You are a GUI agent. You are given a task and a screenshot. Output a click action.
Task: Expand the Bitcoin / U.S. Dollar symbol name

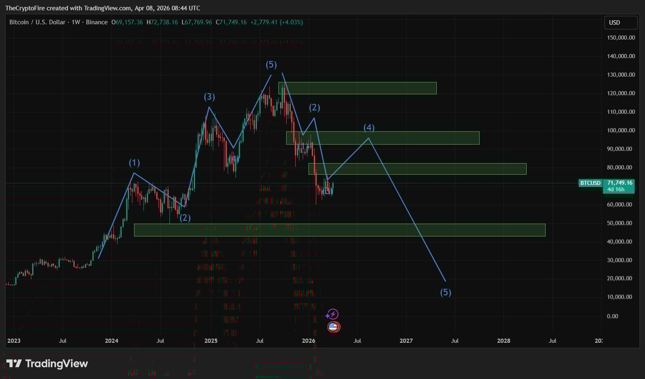[x=38, y=22]
